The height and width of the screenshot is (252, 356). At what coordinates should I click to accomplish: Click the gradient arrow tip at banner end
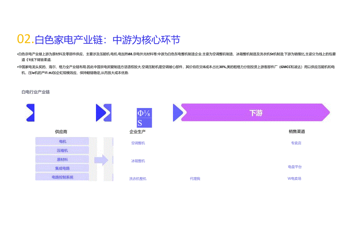[x=326, y=112]
